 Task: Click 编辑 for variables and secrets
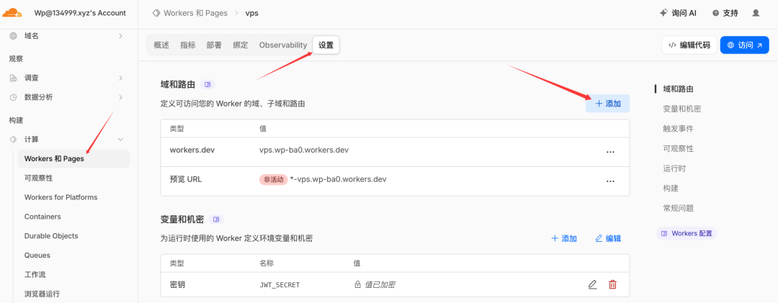pos(608,238)
